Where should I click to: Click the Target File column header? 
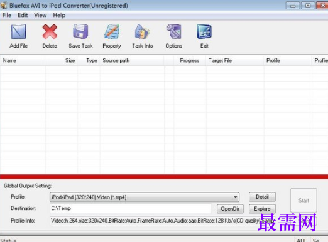pyautogui.click(x=235, y=61)
